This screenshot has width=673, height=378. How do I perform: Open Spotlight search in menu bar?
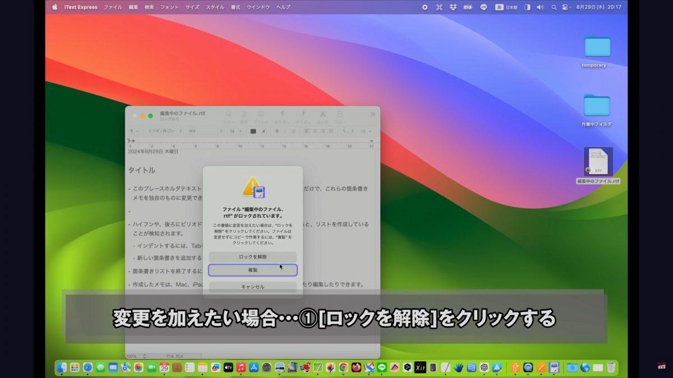pyautogui.click(x=554, y=7)
